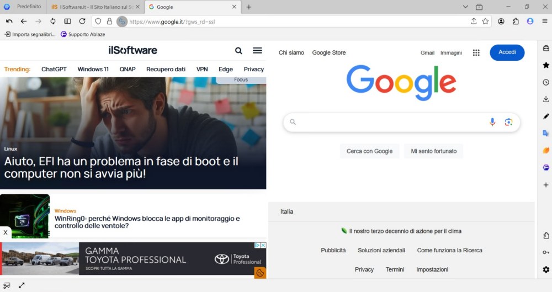Open downloads panel in sidebar
Screen dimensions: 552x292
point(546,99)
